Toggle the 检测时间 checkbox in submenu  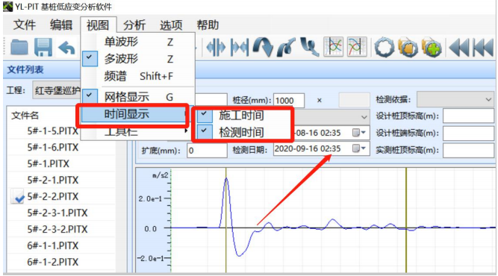tap(205, 131)
